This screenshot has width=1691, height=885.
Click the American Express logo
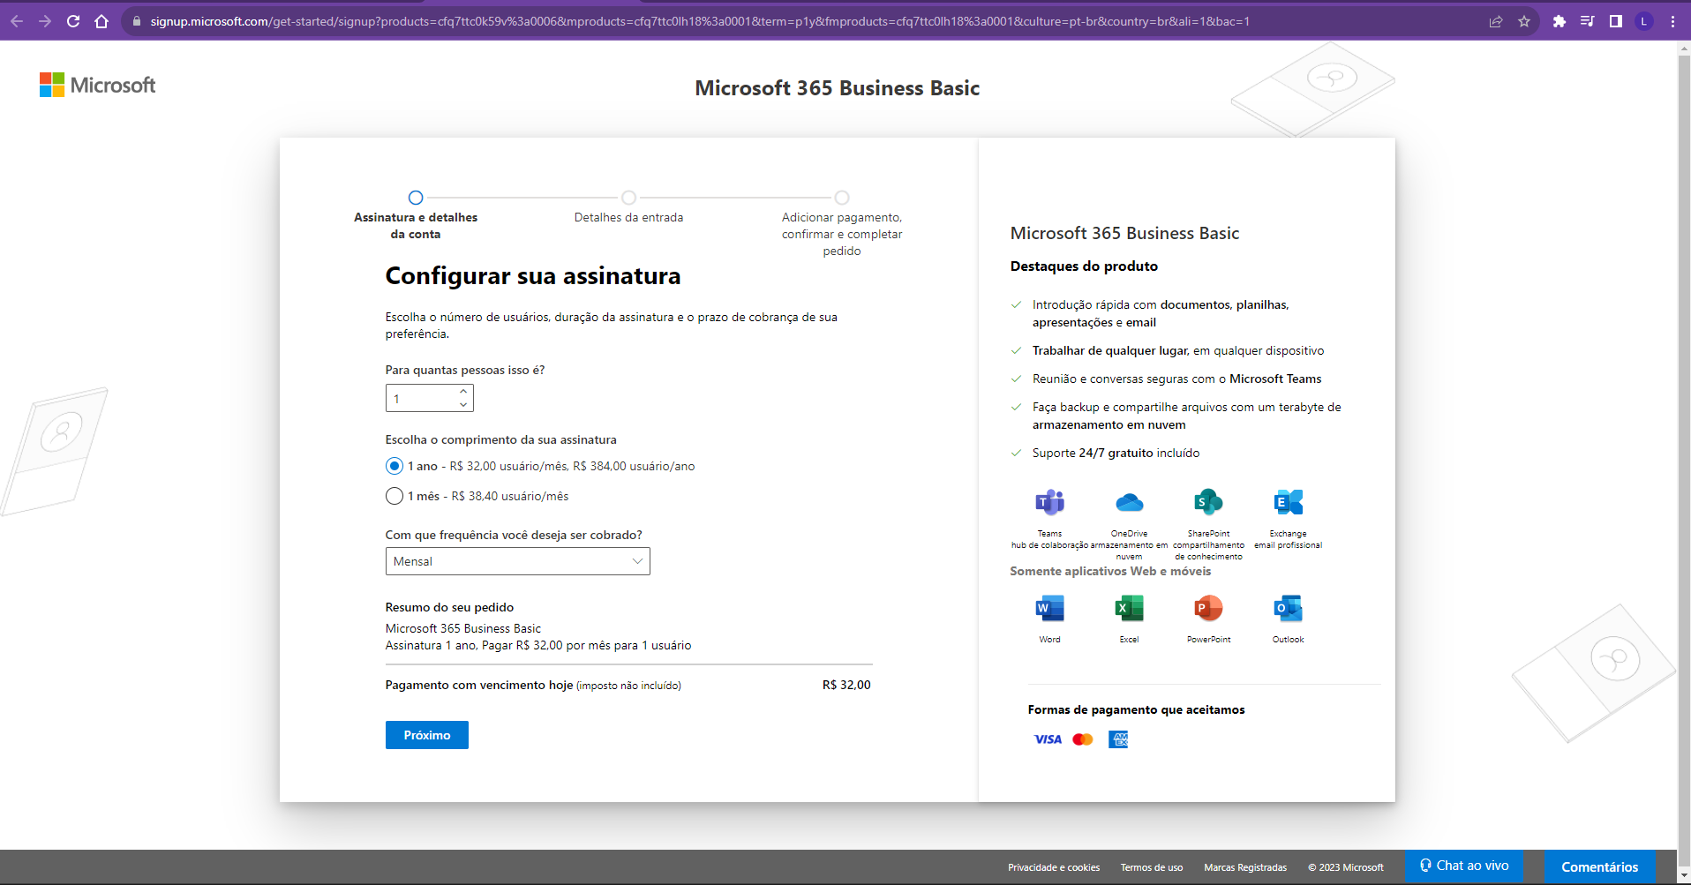click(1118, 739)
